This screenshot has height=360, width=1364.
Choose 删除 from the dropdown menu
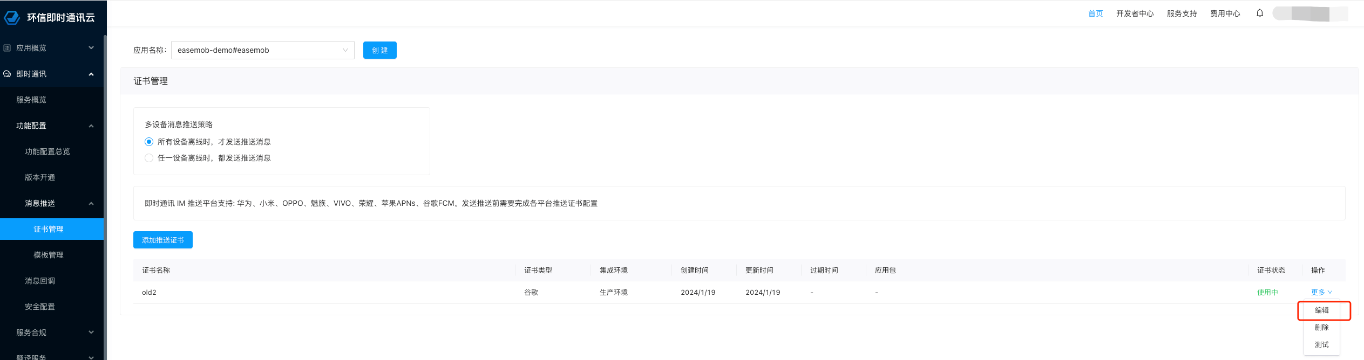pyautogui.click(x=1321, y=327)
